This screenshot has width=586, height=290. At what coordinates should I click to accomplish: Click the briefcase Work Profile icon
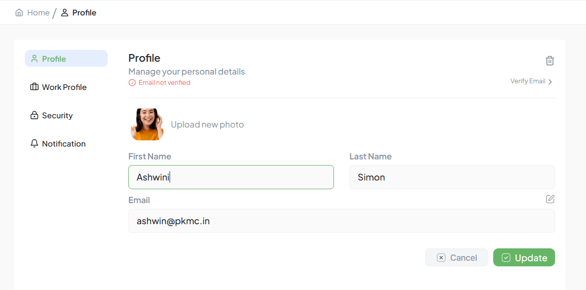coord(35,87)
